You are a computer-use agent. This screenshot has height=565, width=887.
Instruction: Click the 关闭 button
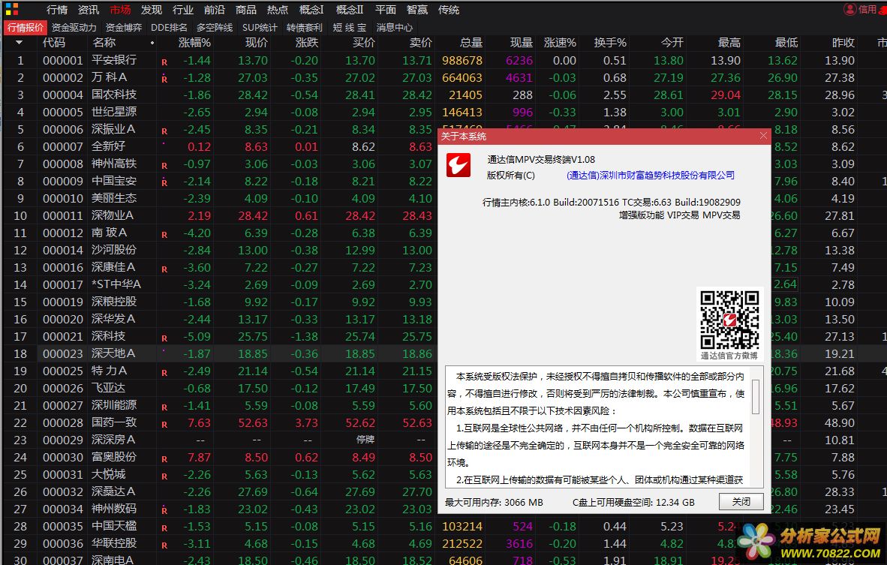(741, 502)
